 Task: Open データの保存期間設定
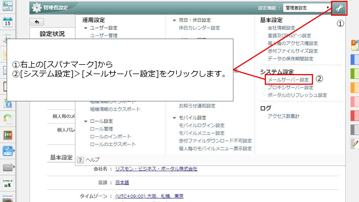pyautogui.click(x=291, y=59)
